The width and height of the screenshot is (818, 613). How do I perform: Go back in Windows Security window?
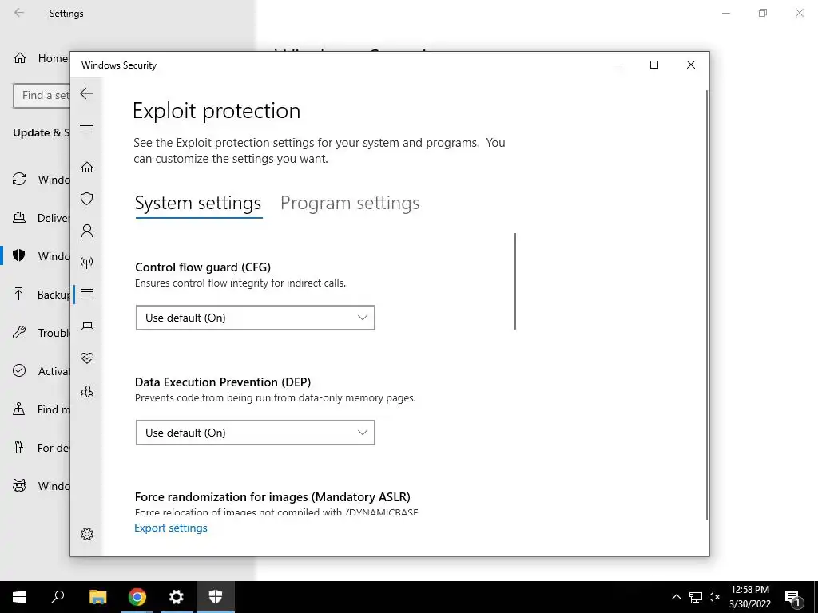point(86,94)
